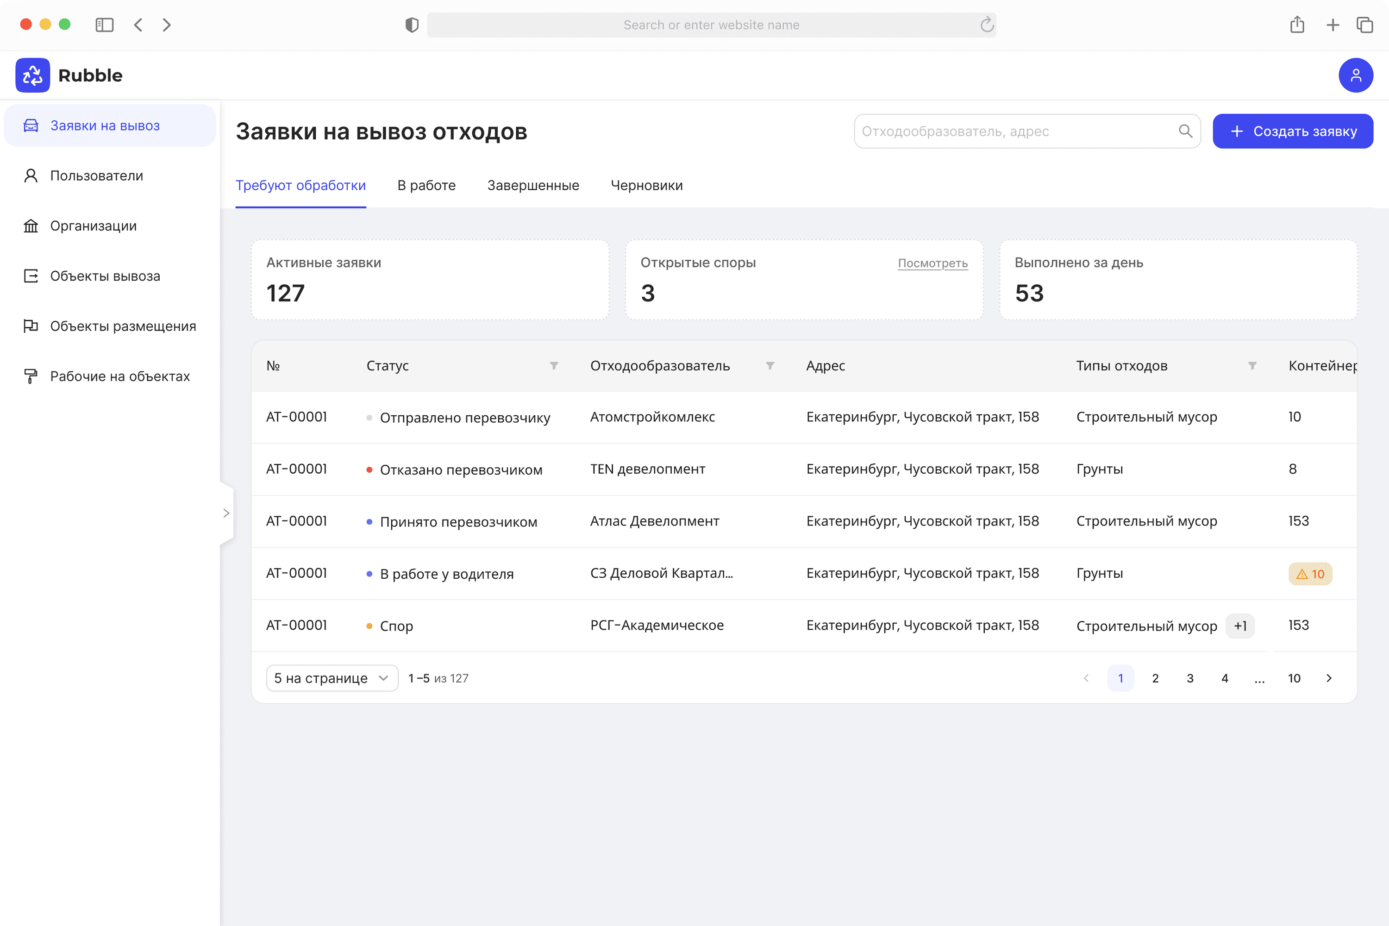1389x926 pixels.
Task: Click the browser address bar
Action: 711,25
